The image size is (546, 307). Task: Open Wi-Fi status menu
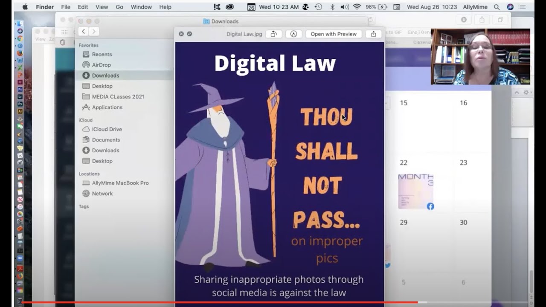357,7
